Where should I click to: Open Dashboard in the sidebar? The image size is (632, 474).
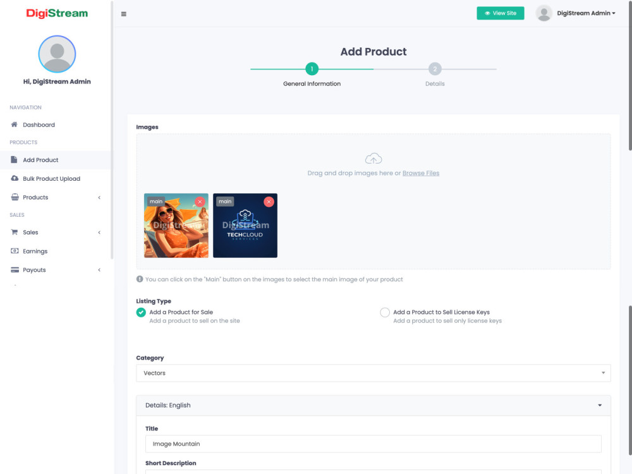39,125
